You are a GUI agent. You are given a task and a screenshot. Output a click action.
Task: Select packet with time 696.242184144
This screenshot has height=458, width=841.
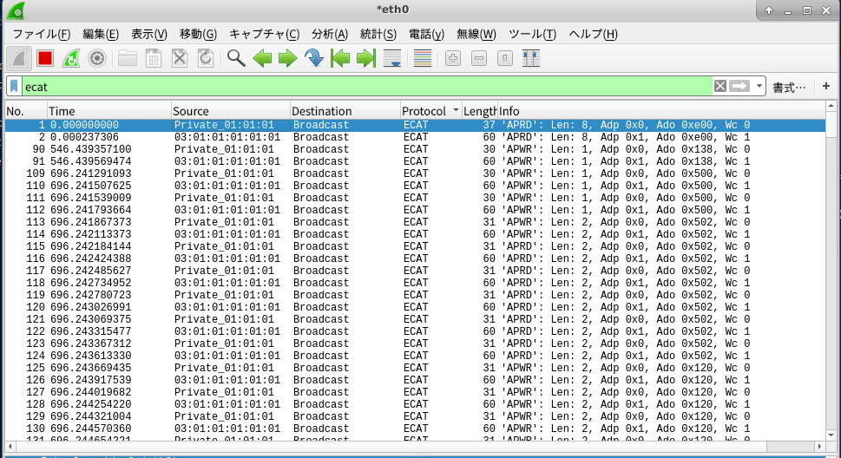415,246
